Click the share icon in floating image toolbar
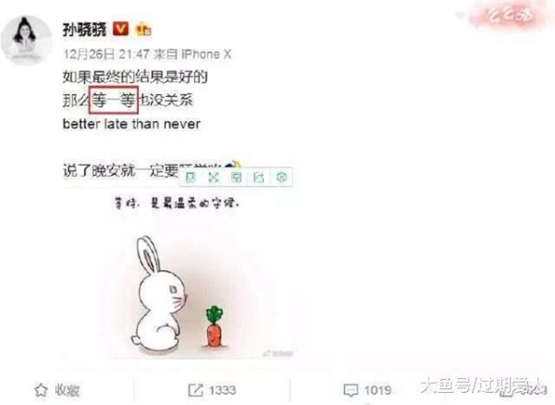Image resolution: width=555 pixels, height=405 pixels. [x=259, y=177]
